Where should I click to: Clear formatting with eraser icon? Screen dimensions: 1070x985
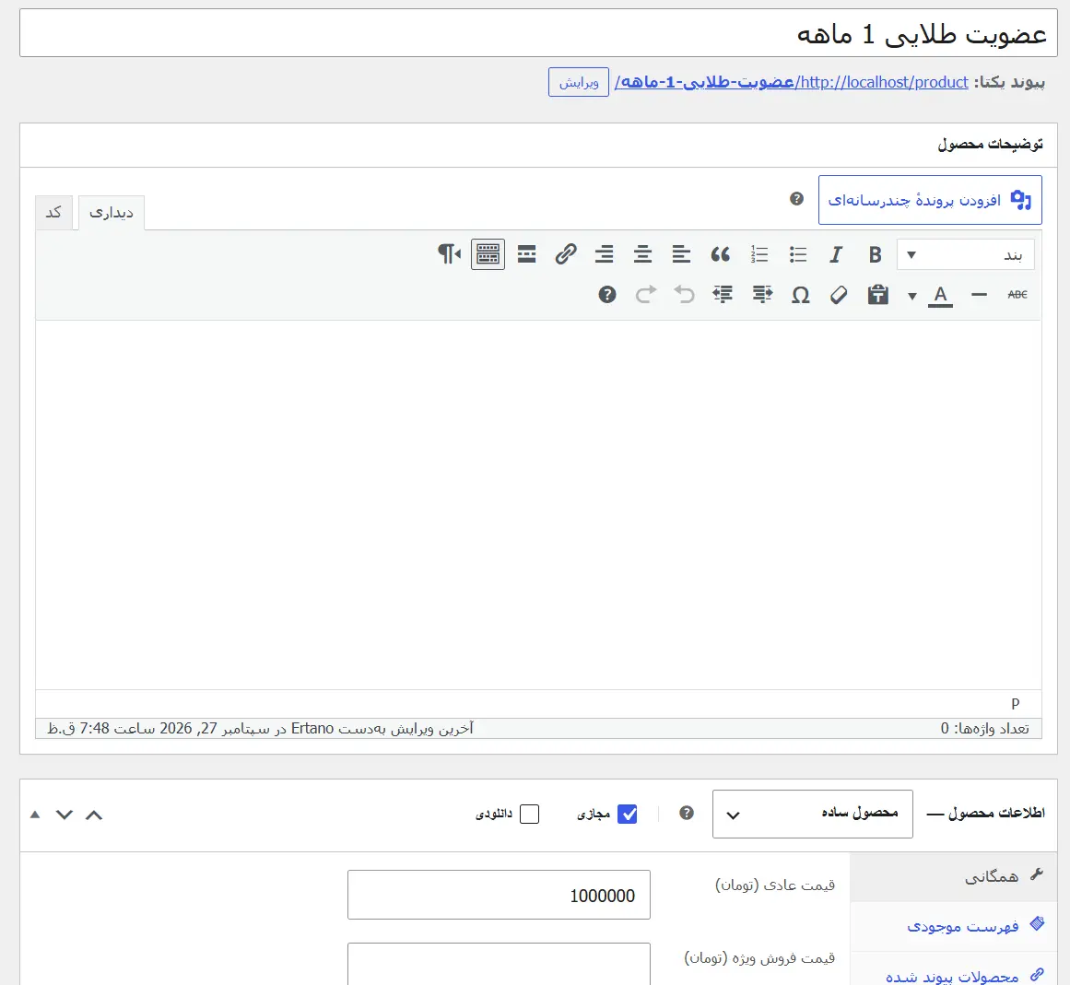(x=839, y=295)
